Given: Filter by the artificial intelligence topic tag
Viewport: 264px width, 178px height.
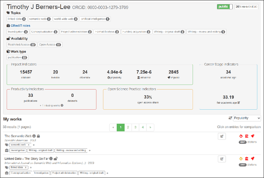Looking at the screenshot, I should click(95, 19).
